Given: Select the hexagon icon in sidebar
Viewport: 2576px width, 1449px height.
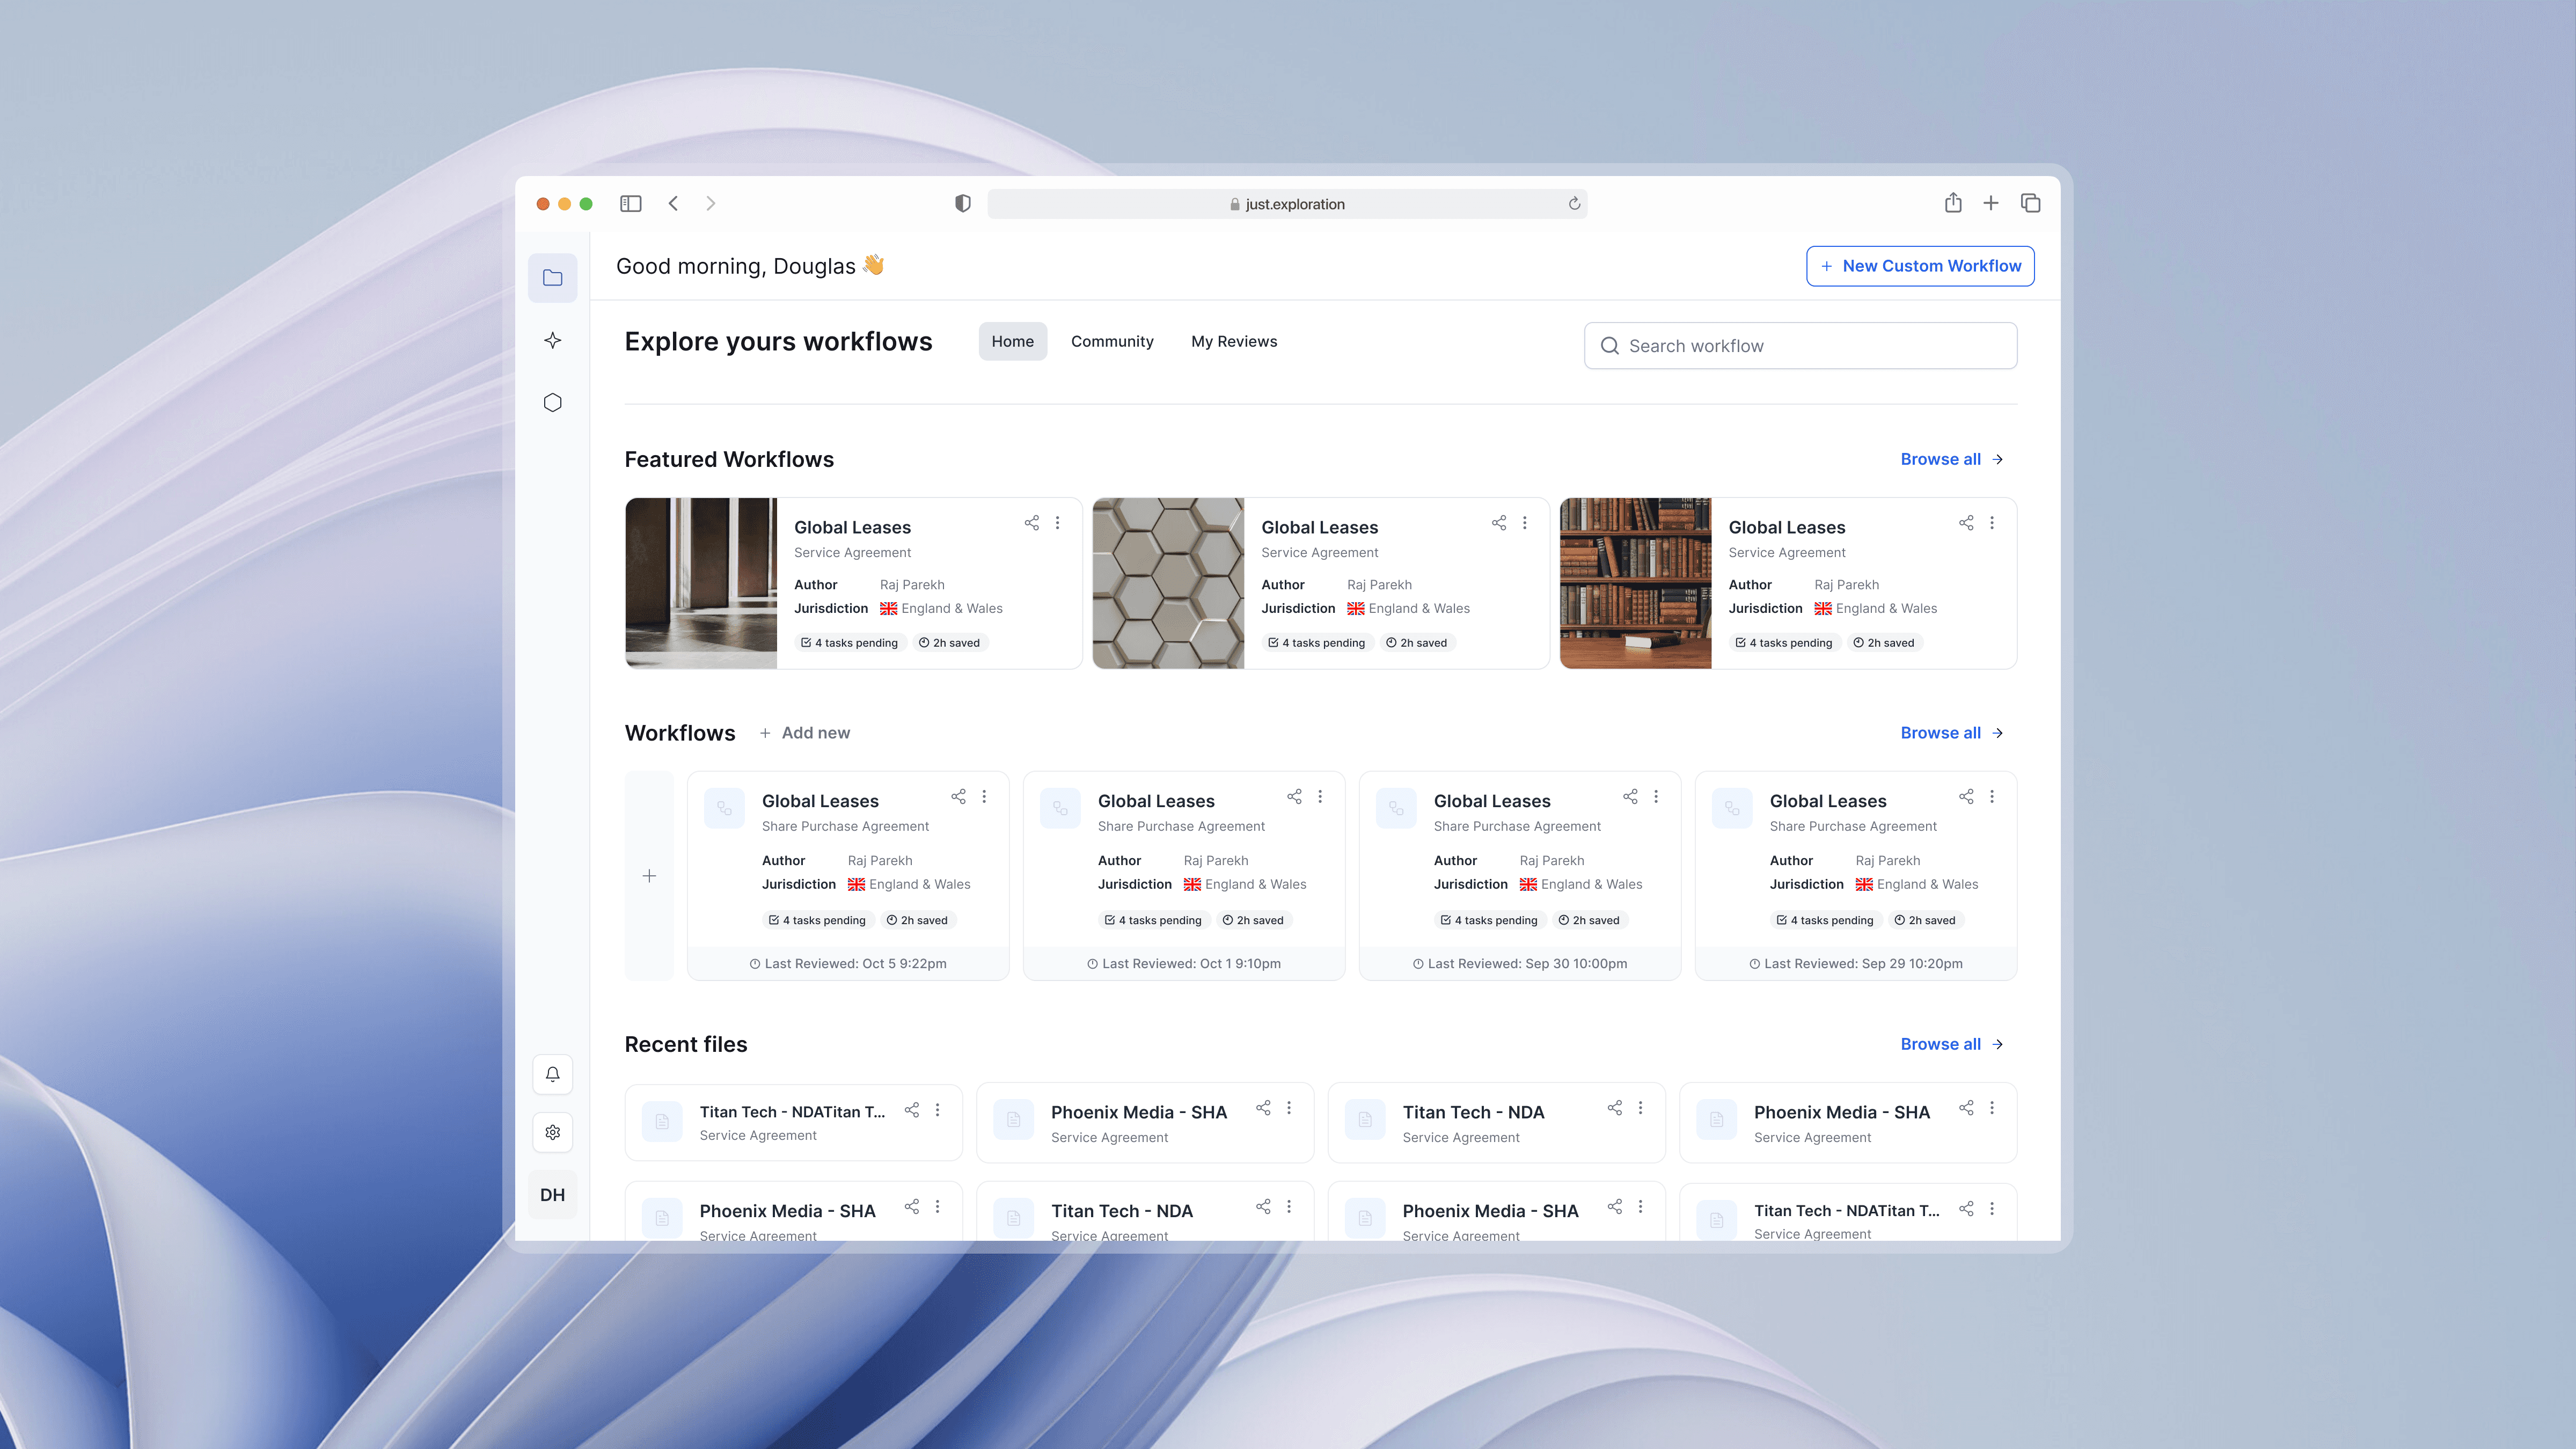Looking at the screenshot, I should coord(552,402).
